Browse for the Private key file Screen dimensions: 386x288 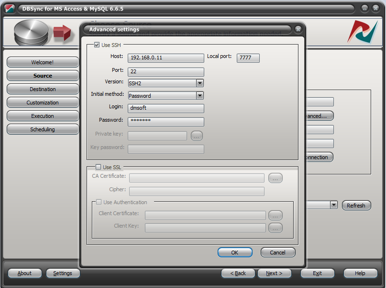pyautogui.click(x=197, y=136)
